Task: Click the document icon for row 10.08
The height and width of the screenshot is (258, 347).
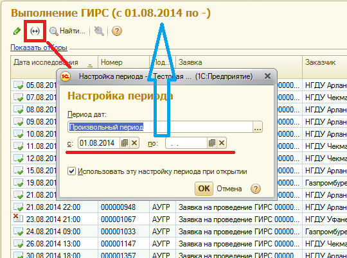Action: [x=18, y=133]
